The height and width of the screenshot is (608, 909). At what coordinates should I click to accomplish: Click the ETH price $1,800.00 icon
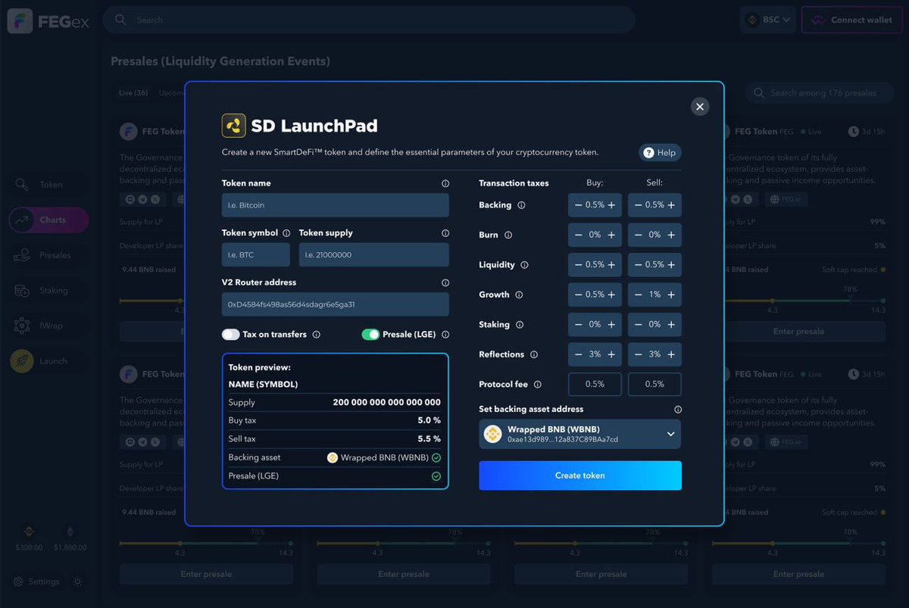(x=70, y=532)
